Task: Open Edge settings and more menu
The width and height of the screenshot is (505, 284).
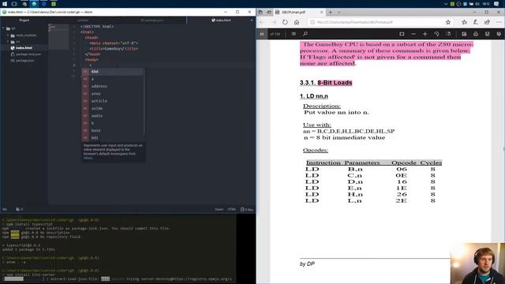Action: coord(499,22)
